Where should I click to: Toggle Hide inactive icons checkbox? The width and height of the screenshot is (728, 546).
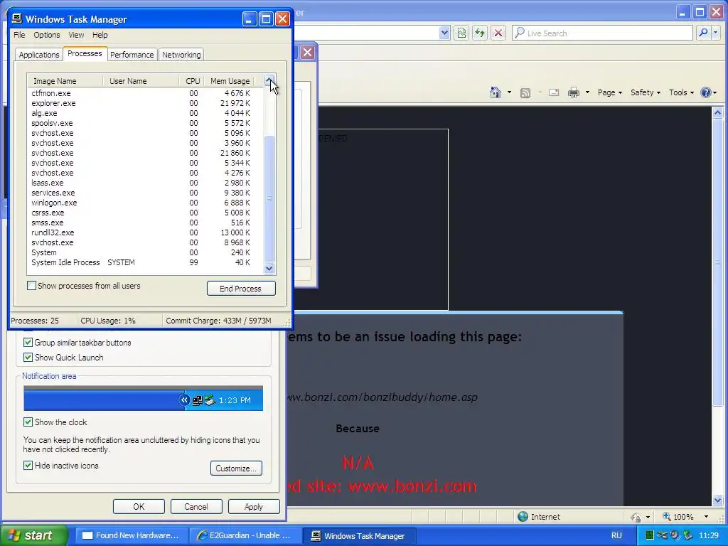[28, 465]
